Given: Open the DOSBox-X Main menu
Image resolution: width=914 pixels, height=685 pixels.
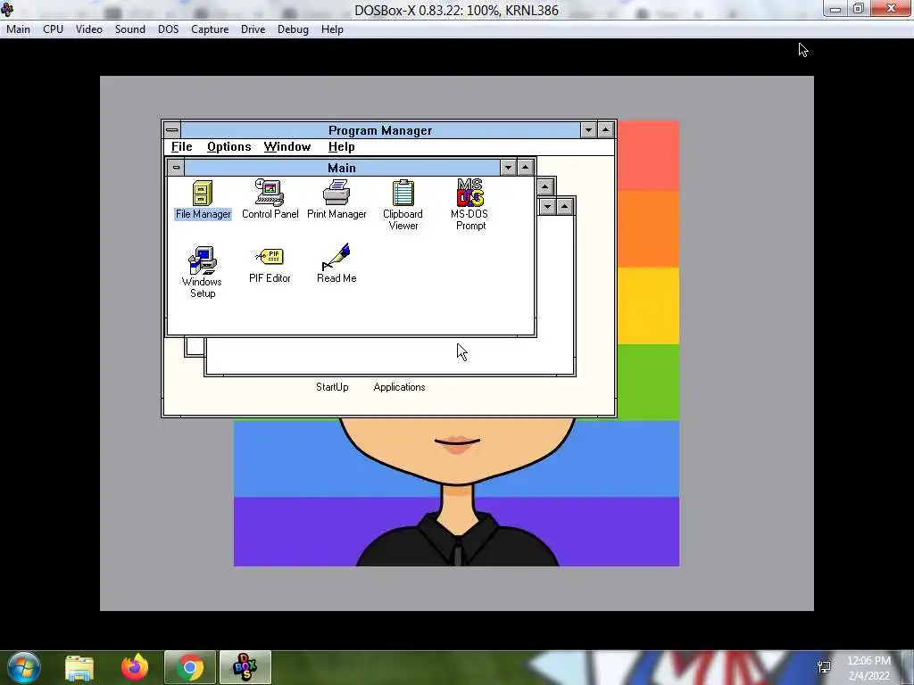Looking at the screenshot, I should pos(18,29).
